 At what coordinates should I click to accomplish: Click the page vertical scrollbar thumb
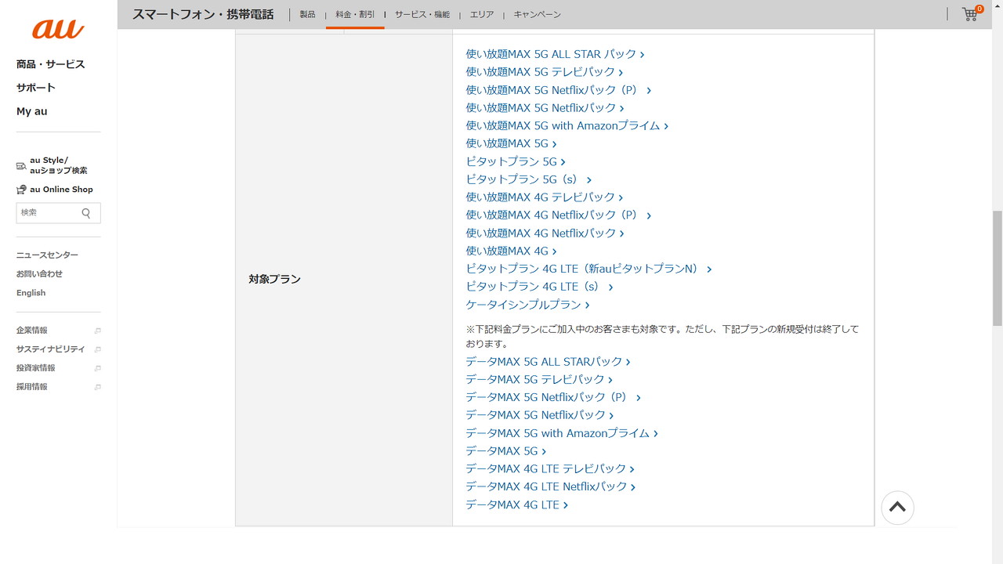(997, 268)
